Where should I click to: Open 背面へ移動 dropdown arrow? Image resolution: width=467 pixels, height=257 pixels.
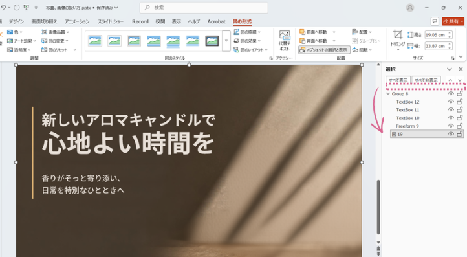(x=334, y=41)
